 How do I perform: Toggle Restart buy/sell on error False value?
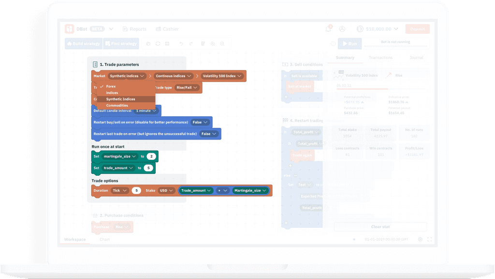click(x=200, y=122)
